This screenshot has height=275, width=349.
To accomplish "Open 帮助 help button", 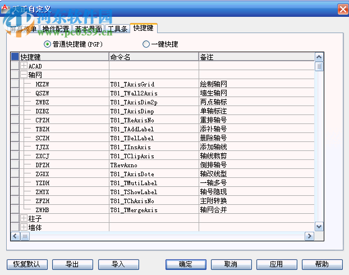I will (x=322, y=264).
